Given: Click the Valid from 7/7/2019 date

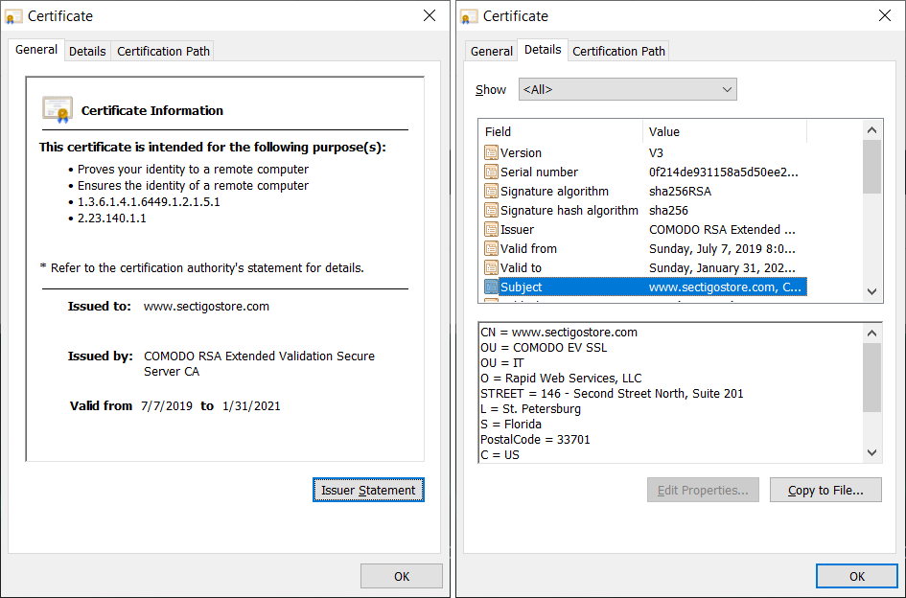Looking at the screenshot, I should [167, 405].
